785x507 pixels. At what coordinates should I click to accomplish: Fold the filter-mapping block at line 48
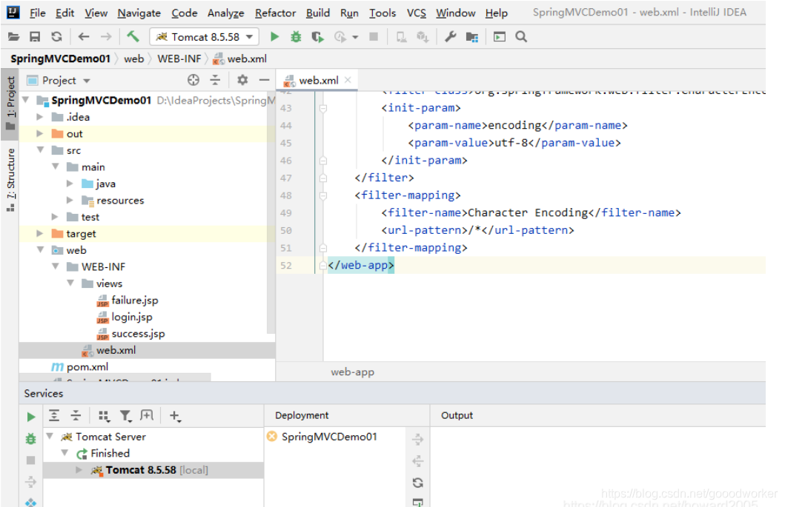[x=323, y=195]
